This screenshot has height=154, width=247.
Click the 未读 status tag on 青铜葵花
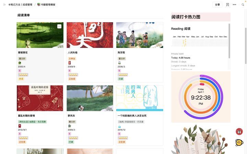pos(21,79)
